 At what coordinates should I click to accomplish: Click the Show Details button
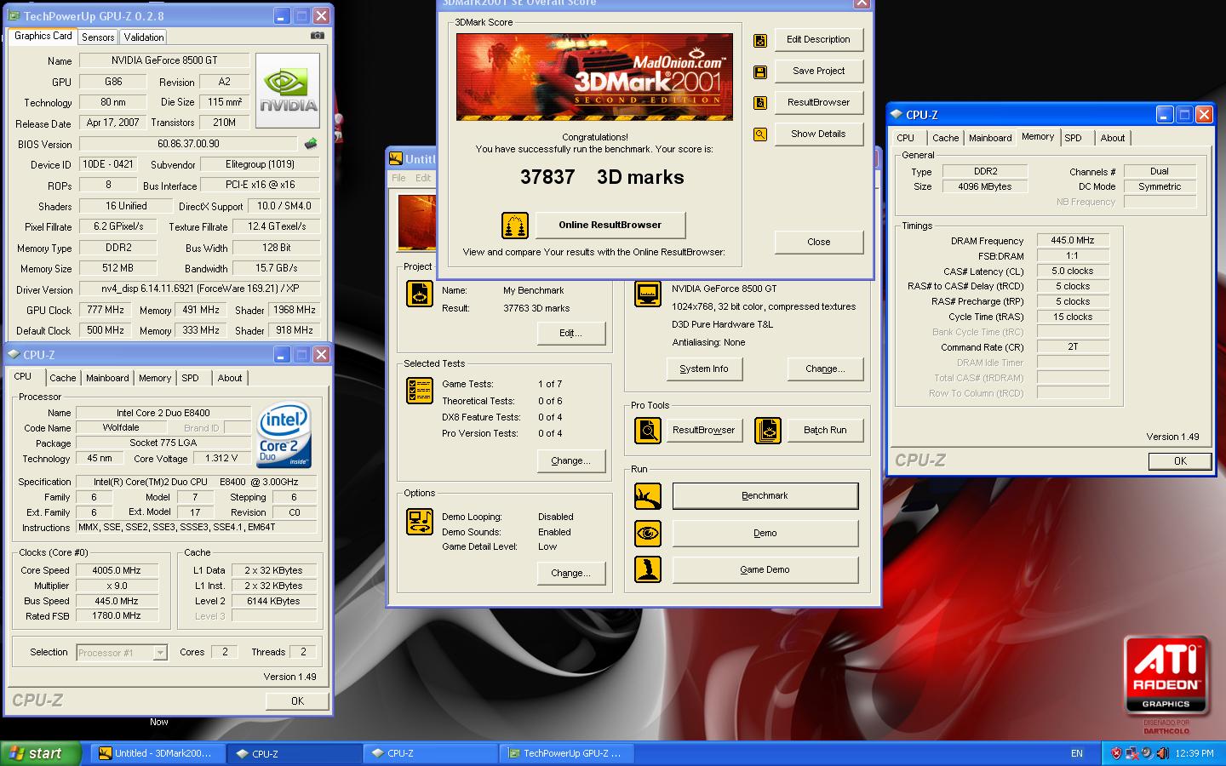pos(818,134)
